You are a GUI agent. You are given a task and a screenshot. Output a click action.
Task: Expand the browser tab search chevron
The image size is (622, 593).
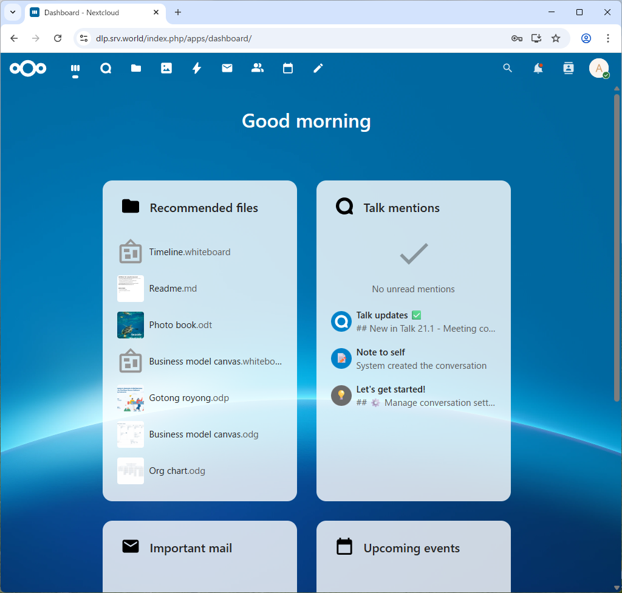13,12
